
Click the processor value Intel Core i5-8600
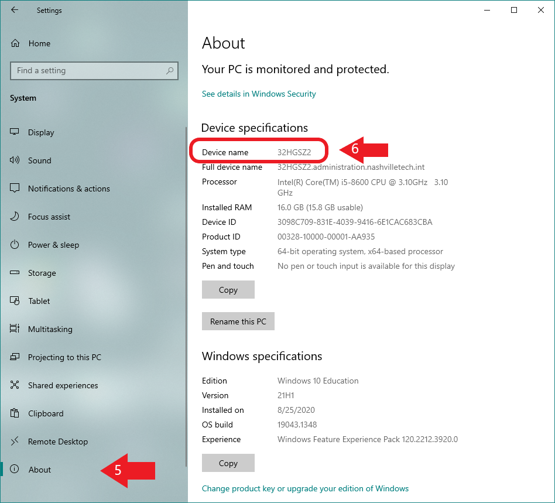tap(362, 187)
